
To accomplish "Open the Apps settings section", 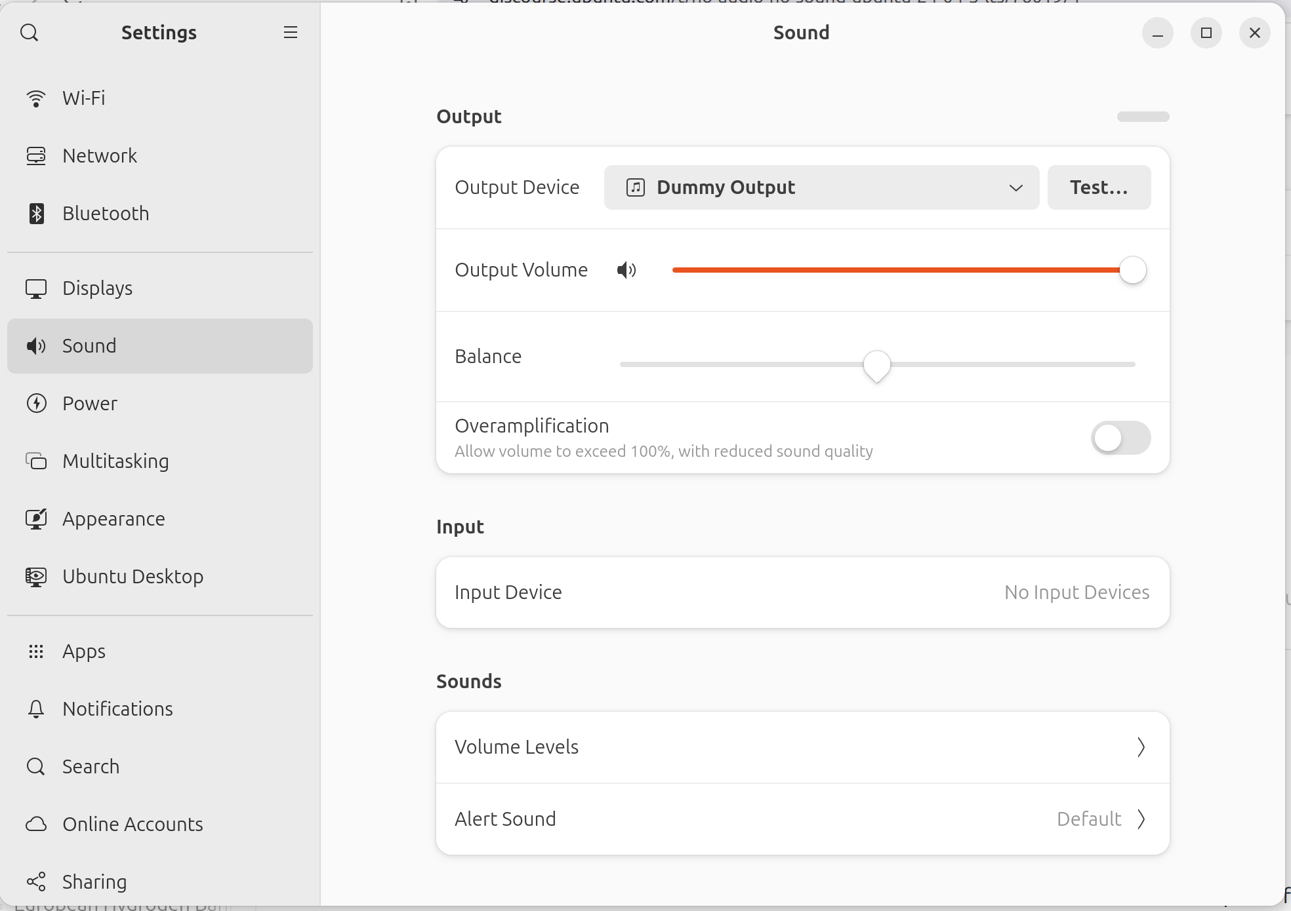I will (x=84, y=651).
